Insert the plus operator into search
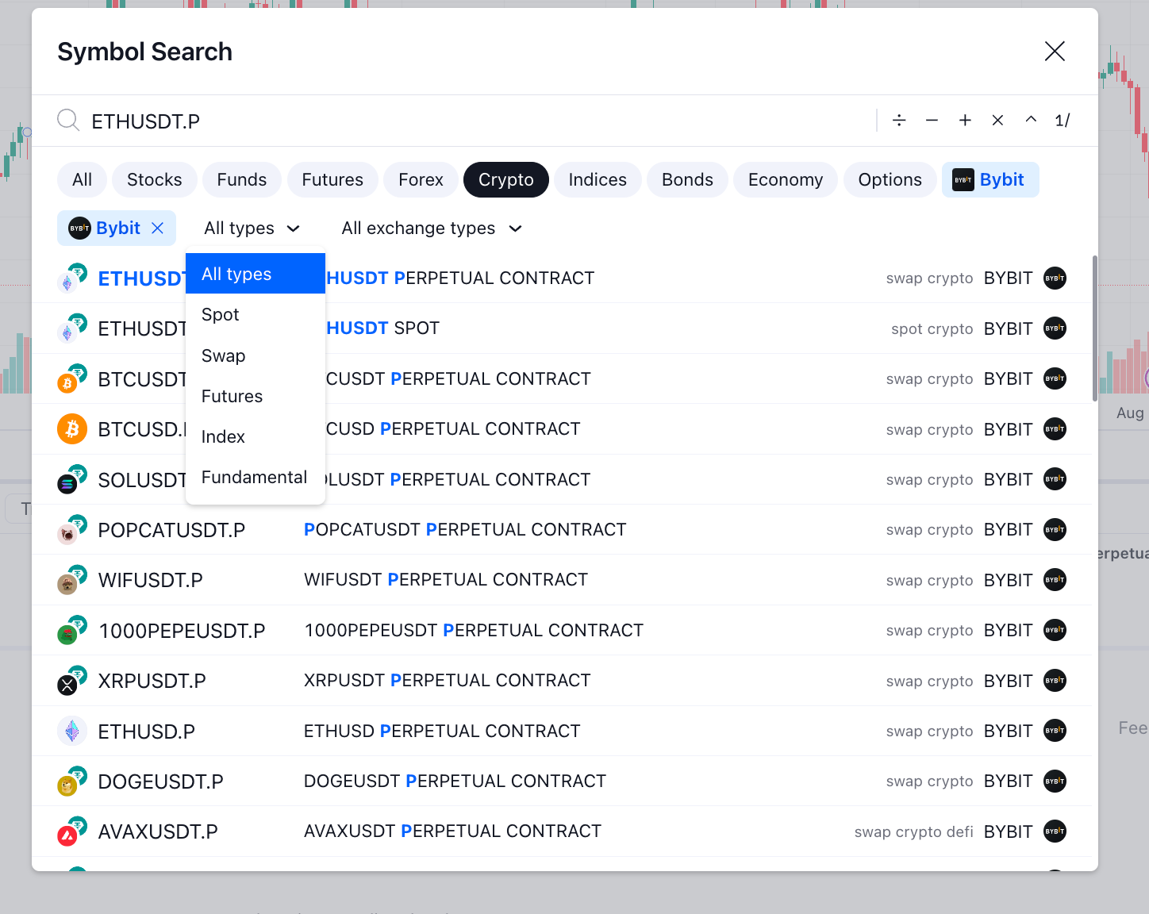 point(965,121)
